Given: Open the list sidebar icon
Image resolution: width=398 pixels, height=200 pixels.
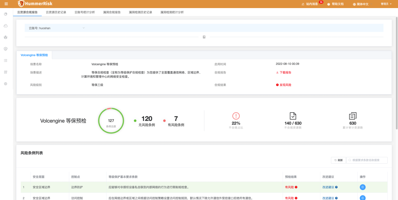Looking at the screenshot, I should pos(6,61).
